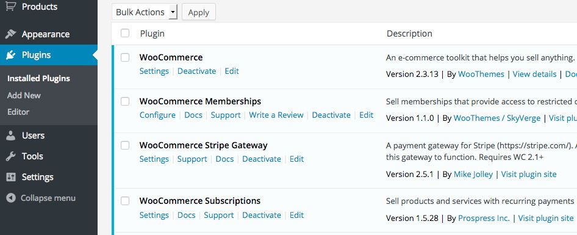This screenshot has width=577, height=235.
Task: Click the Description column header
Action: (409, 34)
